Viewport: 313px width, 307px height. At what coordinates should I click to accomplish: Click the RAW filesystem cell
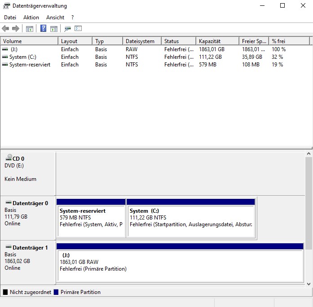point(132,49)
